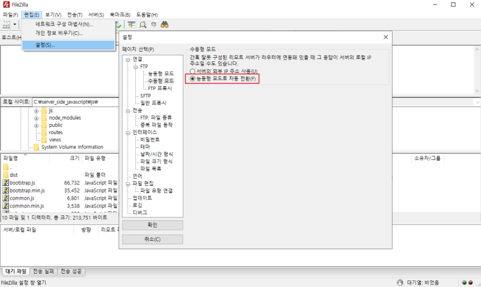This screenshot has height=287, width=481.
Task: Collapse the 전송 tree node in settings
Action: tap(128, 111)
